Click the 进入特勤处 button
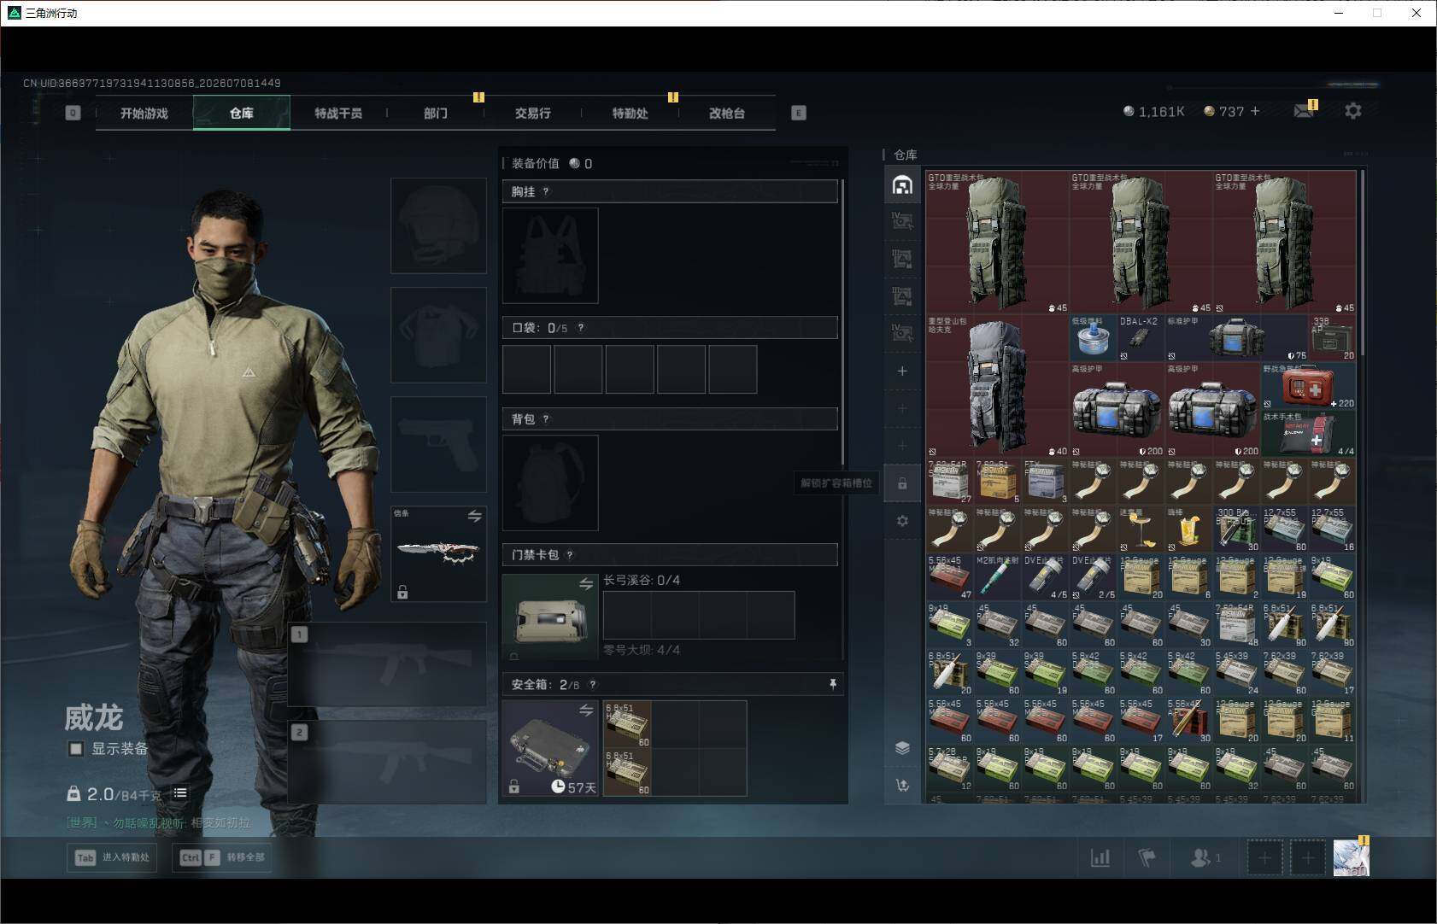Viewport: 1437px width, 924px height. click(112, 857)
